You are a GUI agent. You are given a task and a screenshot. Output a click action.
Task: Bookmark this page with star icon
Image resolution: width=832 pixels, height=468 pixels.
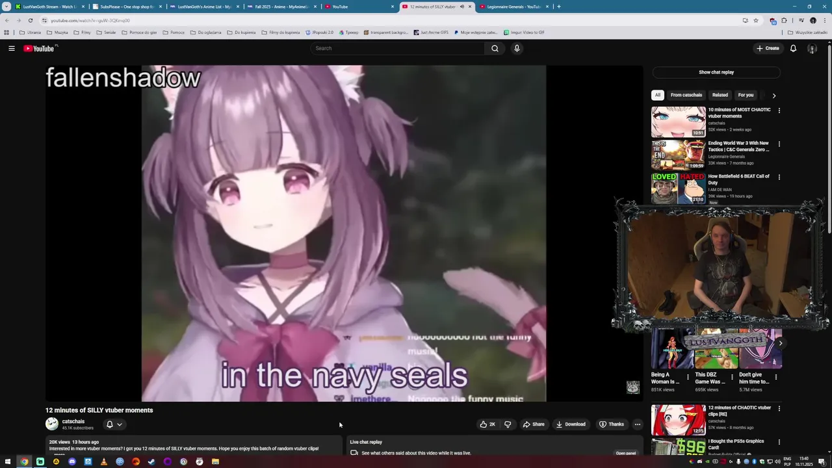click(755, 20)
